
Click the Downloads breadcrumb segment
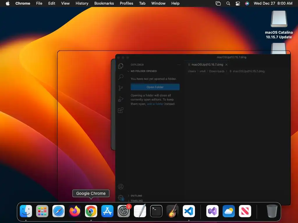point(217,71)
